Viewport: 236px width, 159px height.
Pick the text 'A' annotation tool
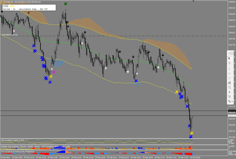[229, 92]
